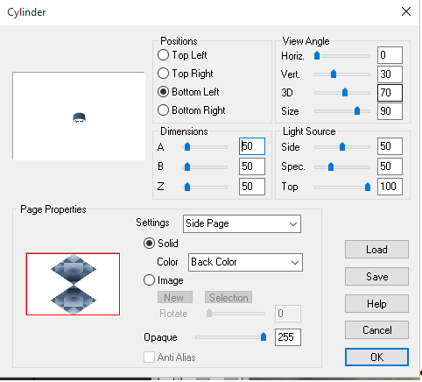The width and height of the screenshot is (422, 382).
Task: Choose the Bottom Right position
Action: (x=163, y=110)
